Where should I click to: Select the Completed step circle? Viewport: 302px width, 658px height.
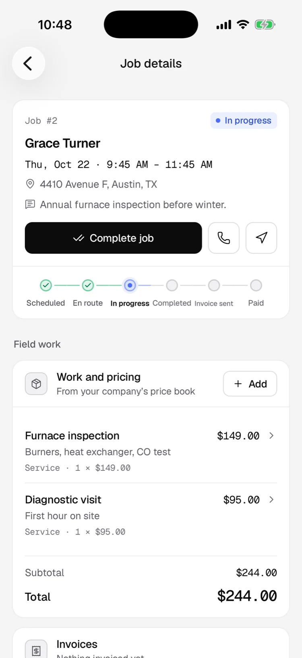172,286
